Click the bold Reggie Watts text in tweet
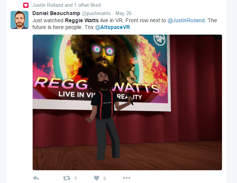This screenshot has width=237, height=183. [82, 20]
